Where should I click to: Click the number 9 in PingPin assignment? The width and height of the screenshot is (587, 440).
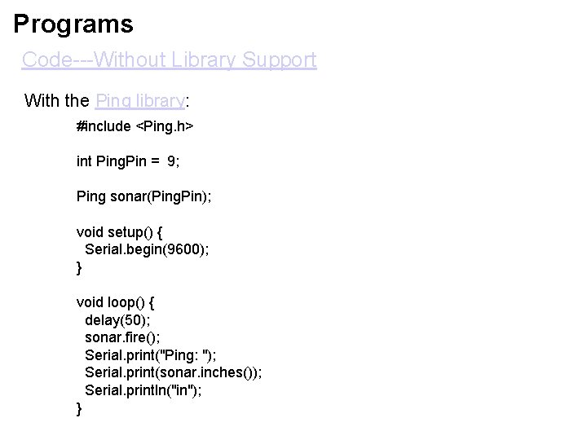click(171, 161)
